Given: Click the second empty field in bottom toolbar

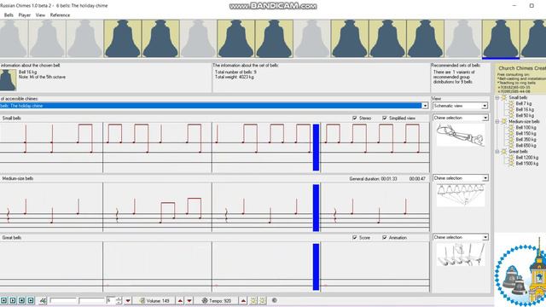Looking at the screenshot, I should 91,300.
